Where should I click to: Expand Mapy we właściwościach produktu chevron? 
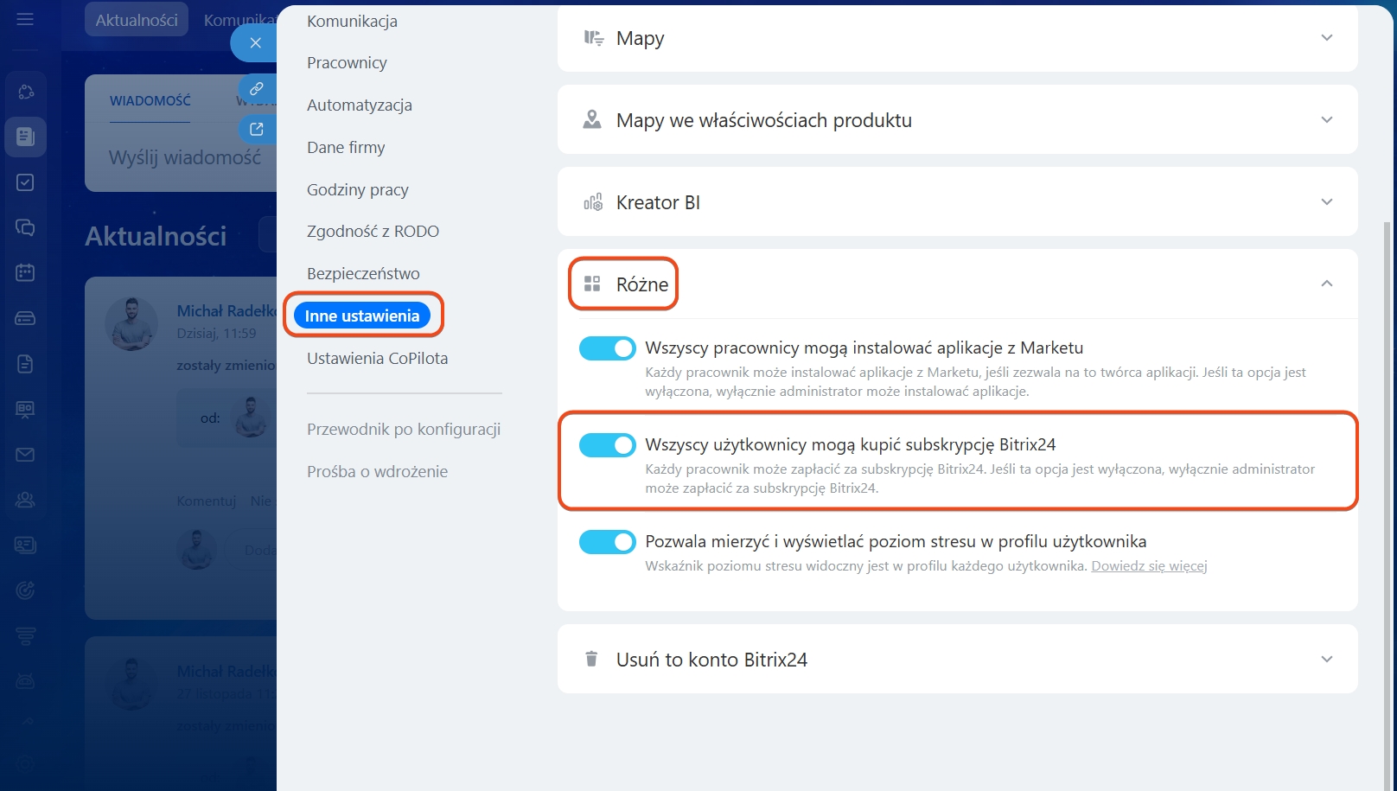coord(1327,119)
